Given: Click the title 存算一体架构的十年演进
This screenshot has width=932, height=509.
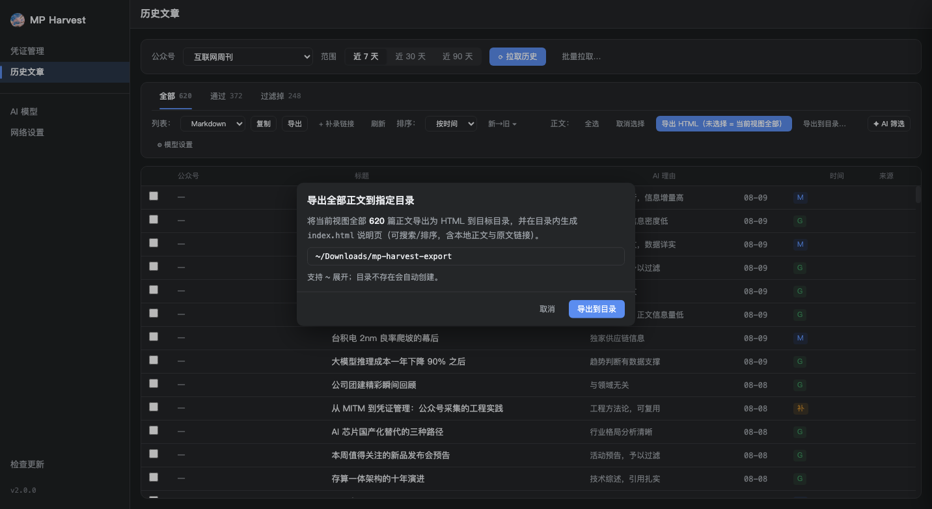Looking at the screenshot, I should pos(378,479).
